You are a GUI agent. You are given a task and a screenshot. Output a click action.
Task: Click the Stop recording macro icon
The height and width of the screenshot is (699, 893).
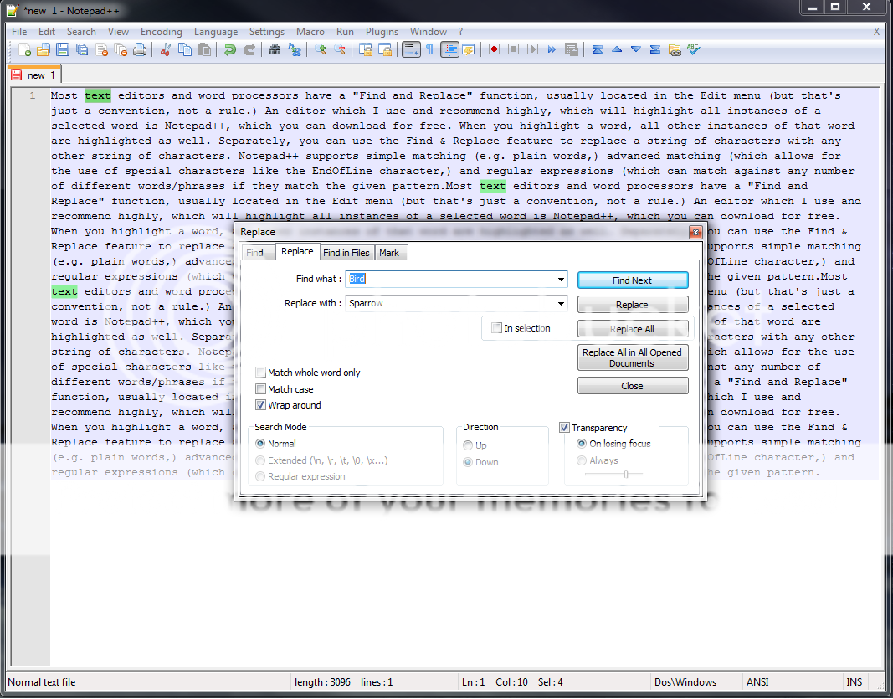[x=514, y=50]
